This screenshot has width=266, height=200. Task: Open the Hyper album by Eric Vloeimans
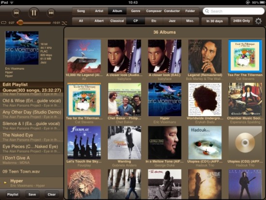164,99
